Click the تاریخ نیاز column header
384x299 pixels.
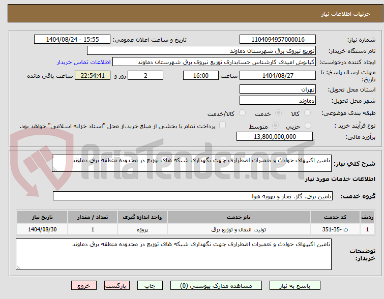[42, 217]
